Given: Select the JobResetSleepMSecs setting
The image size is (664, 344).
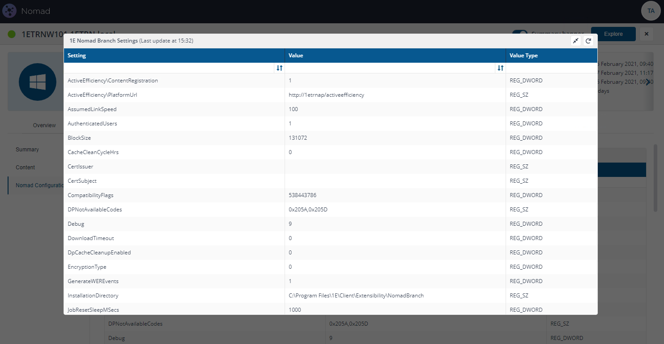Looking at the screenshot, I should [x=93, y=310].
